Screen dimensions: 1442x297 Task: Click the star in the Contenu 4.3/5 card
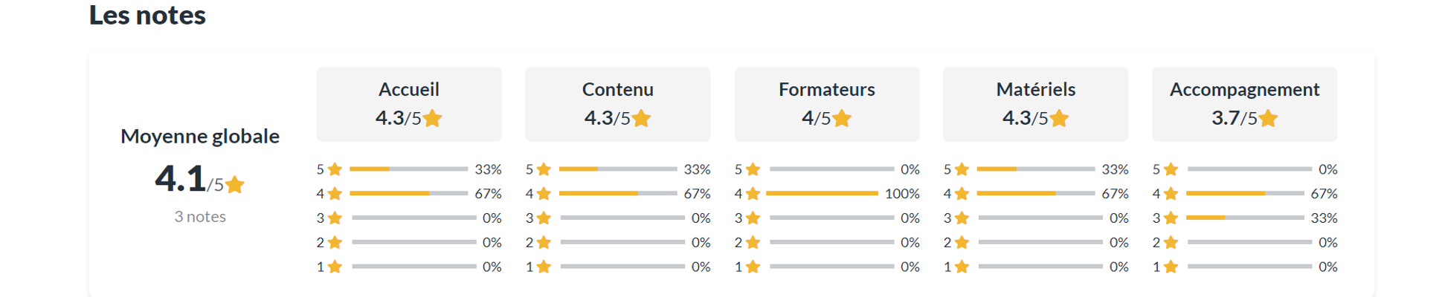point(642,118)
